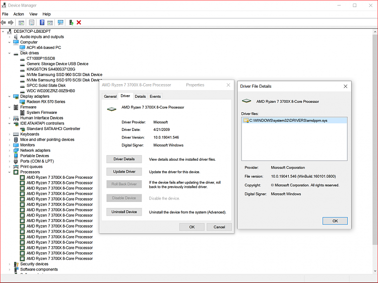Click OK in Driver File Details dialog

(x=335, y=221)
